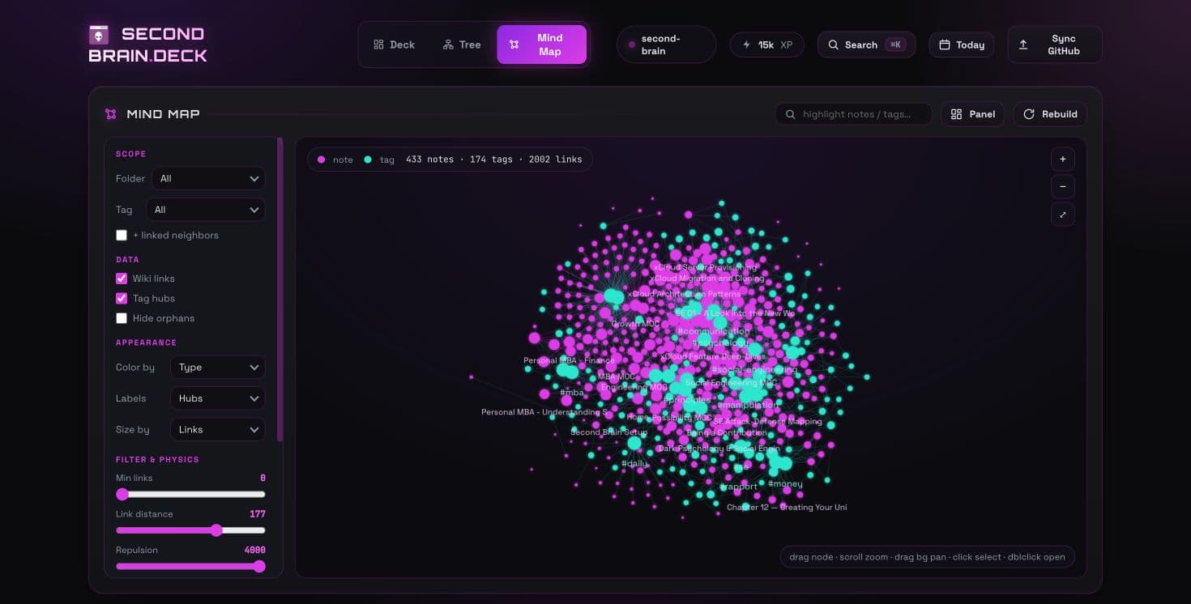Screen dimensions: 1191x604
Task: Click the Sync GitHub button
Action: point(1054,45)
